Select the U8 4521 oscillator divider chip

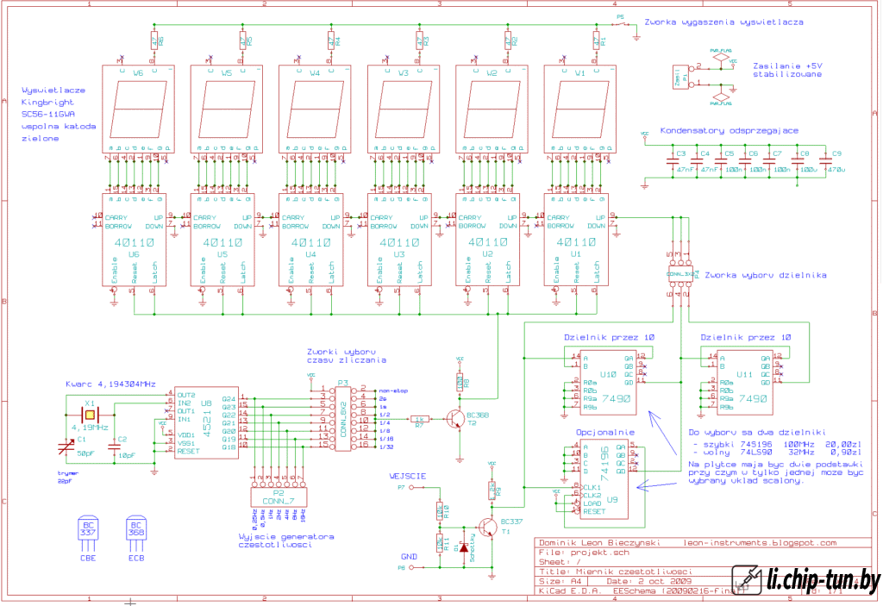click(x=206, y=422)
